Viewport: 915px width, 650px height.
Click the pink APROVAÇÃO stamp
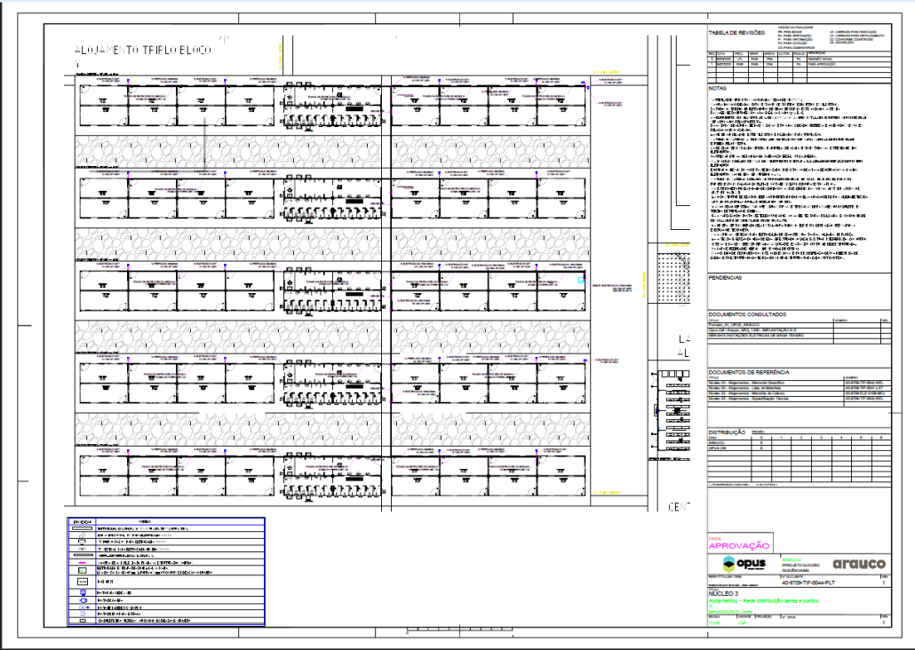[x=737, y=545]
